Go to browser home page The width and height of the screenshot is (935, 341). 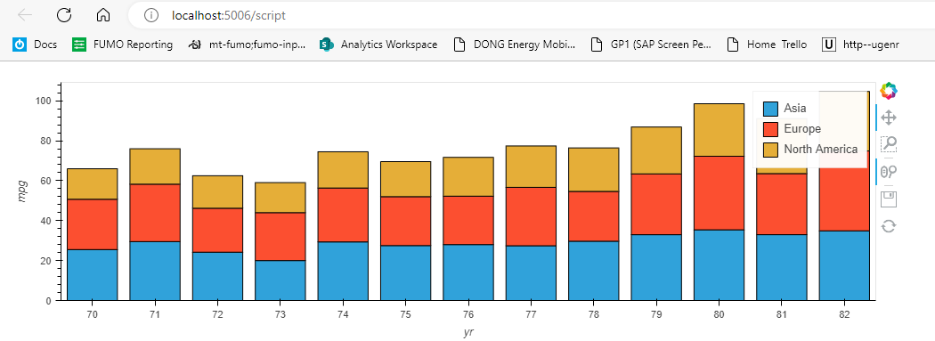pyautogui.click(x=103, y=15)
